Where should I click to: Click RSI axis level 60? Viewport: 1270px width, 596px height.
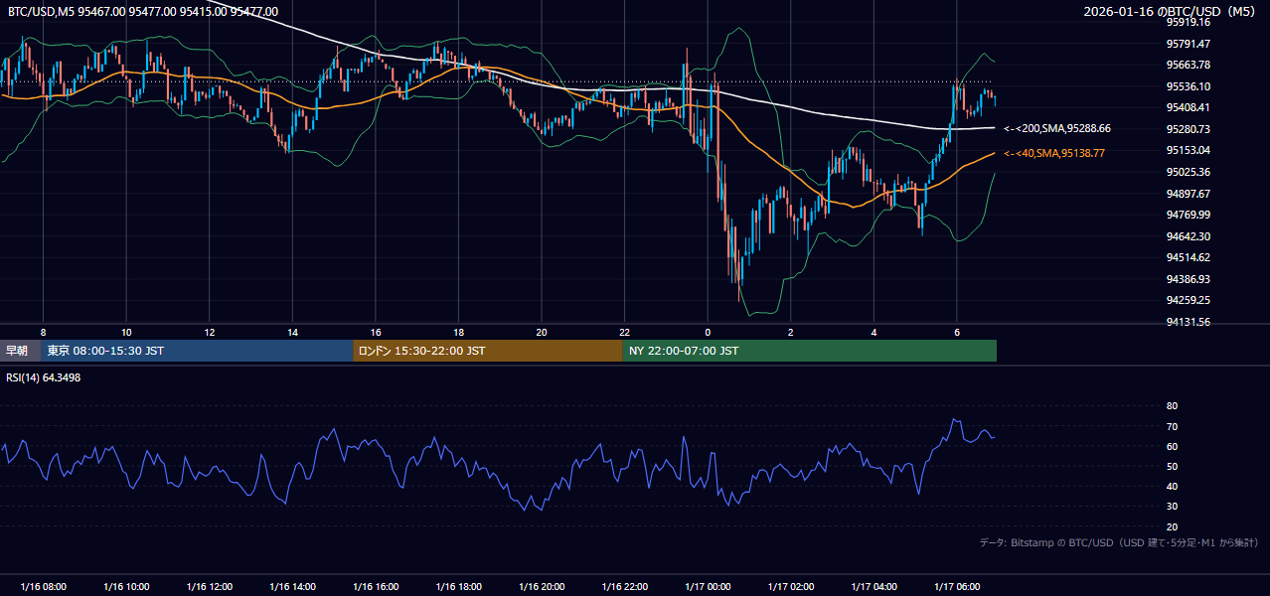pyautogui.click(x=1172, y=446)
